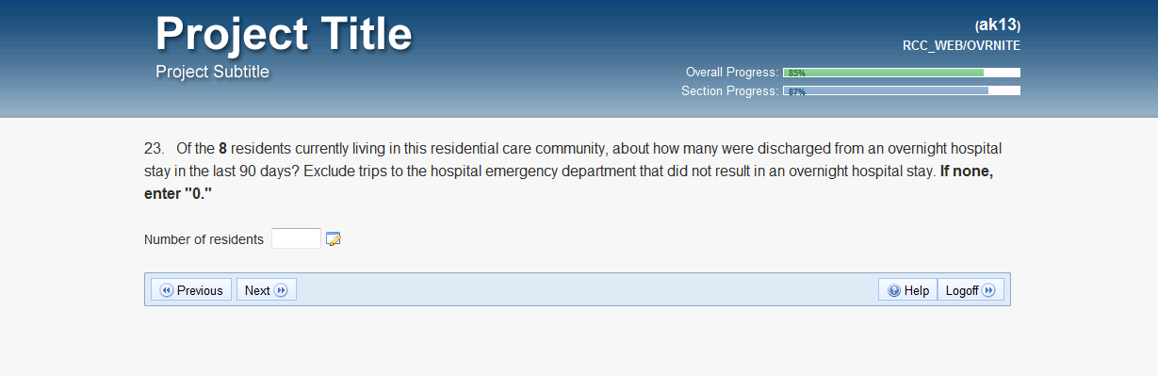Select the Logoff button text

pyautogui.click(x=962, y=290)
